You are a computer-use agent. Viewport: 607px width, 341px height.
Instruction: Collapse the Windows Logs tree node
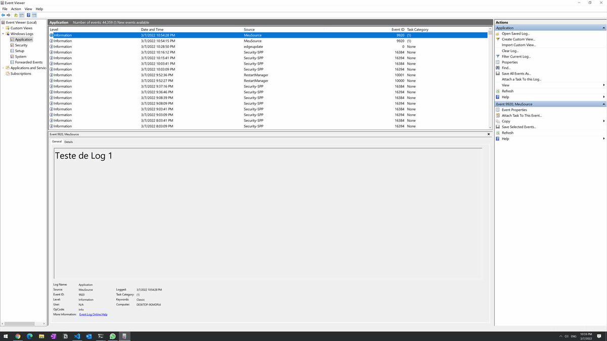(4, 33)
